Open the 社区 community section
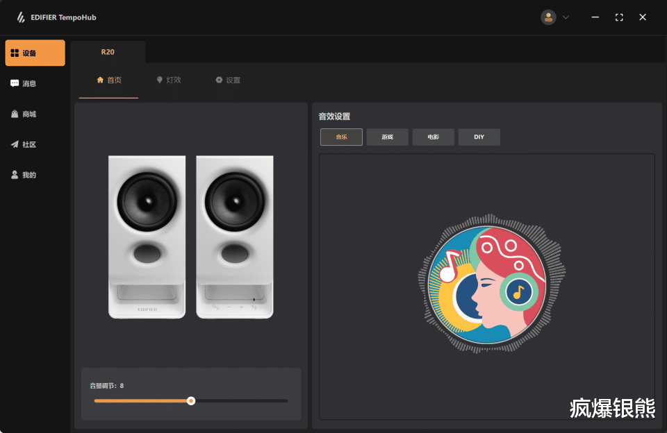This screenshot has height=433, width=667. pos(24,144)
